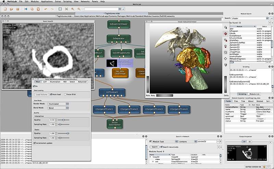
Task: Click the small button beside toolbar search field
Action: [123, 9]
